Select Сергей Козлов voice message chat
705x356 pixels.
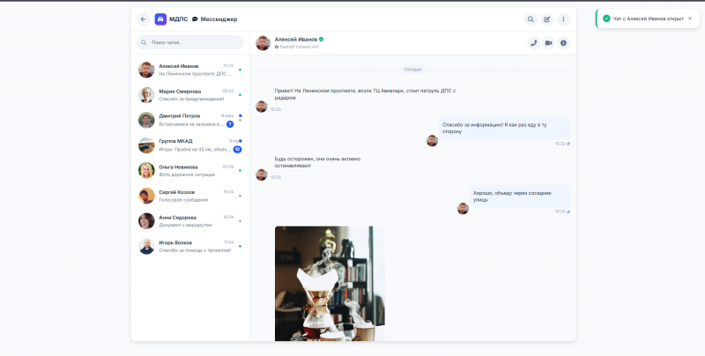pos(190,196)
